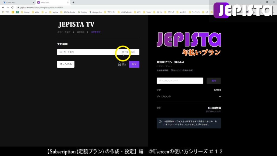Click the キャンセル button
Viewport: 277px width, 156px height.
coord(66,64)
